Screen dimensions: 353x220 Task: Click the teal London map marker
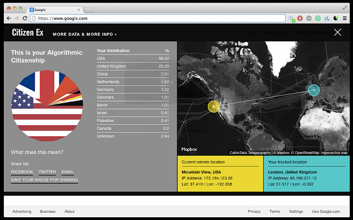click(x=313, y=90)
